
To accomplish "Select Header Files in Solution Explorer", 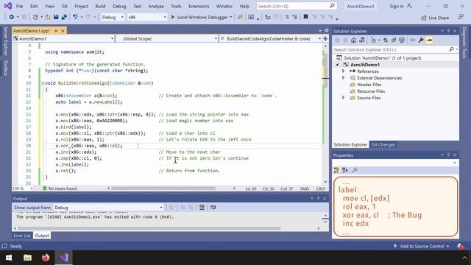I will pyautogui.click(x=369, y=85).
